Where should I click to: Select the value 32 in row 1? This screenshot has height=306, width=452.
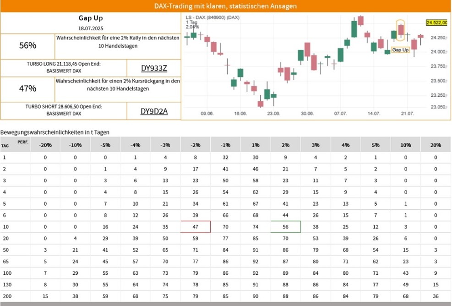[225, 158]
